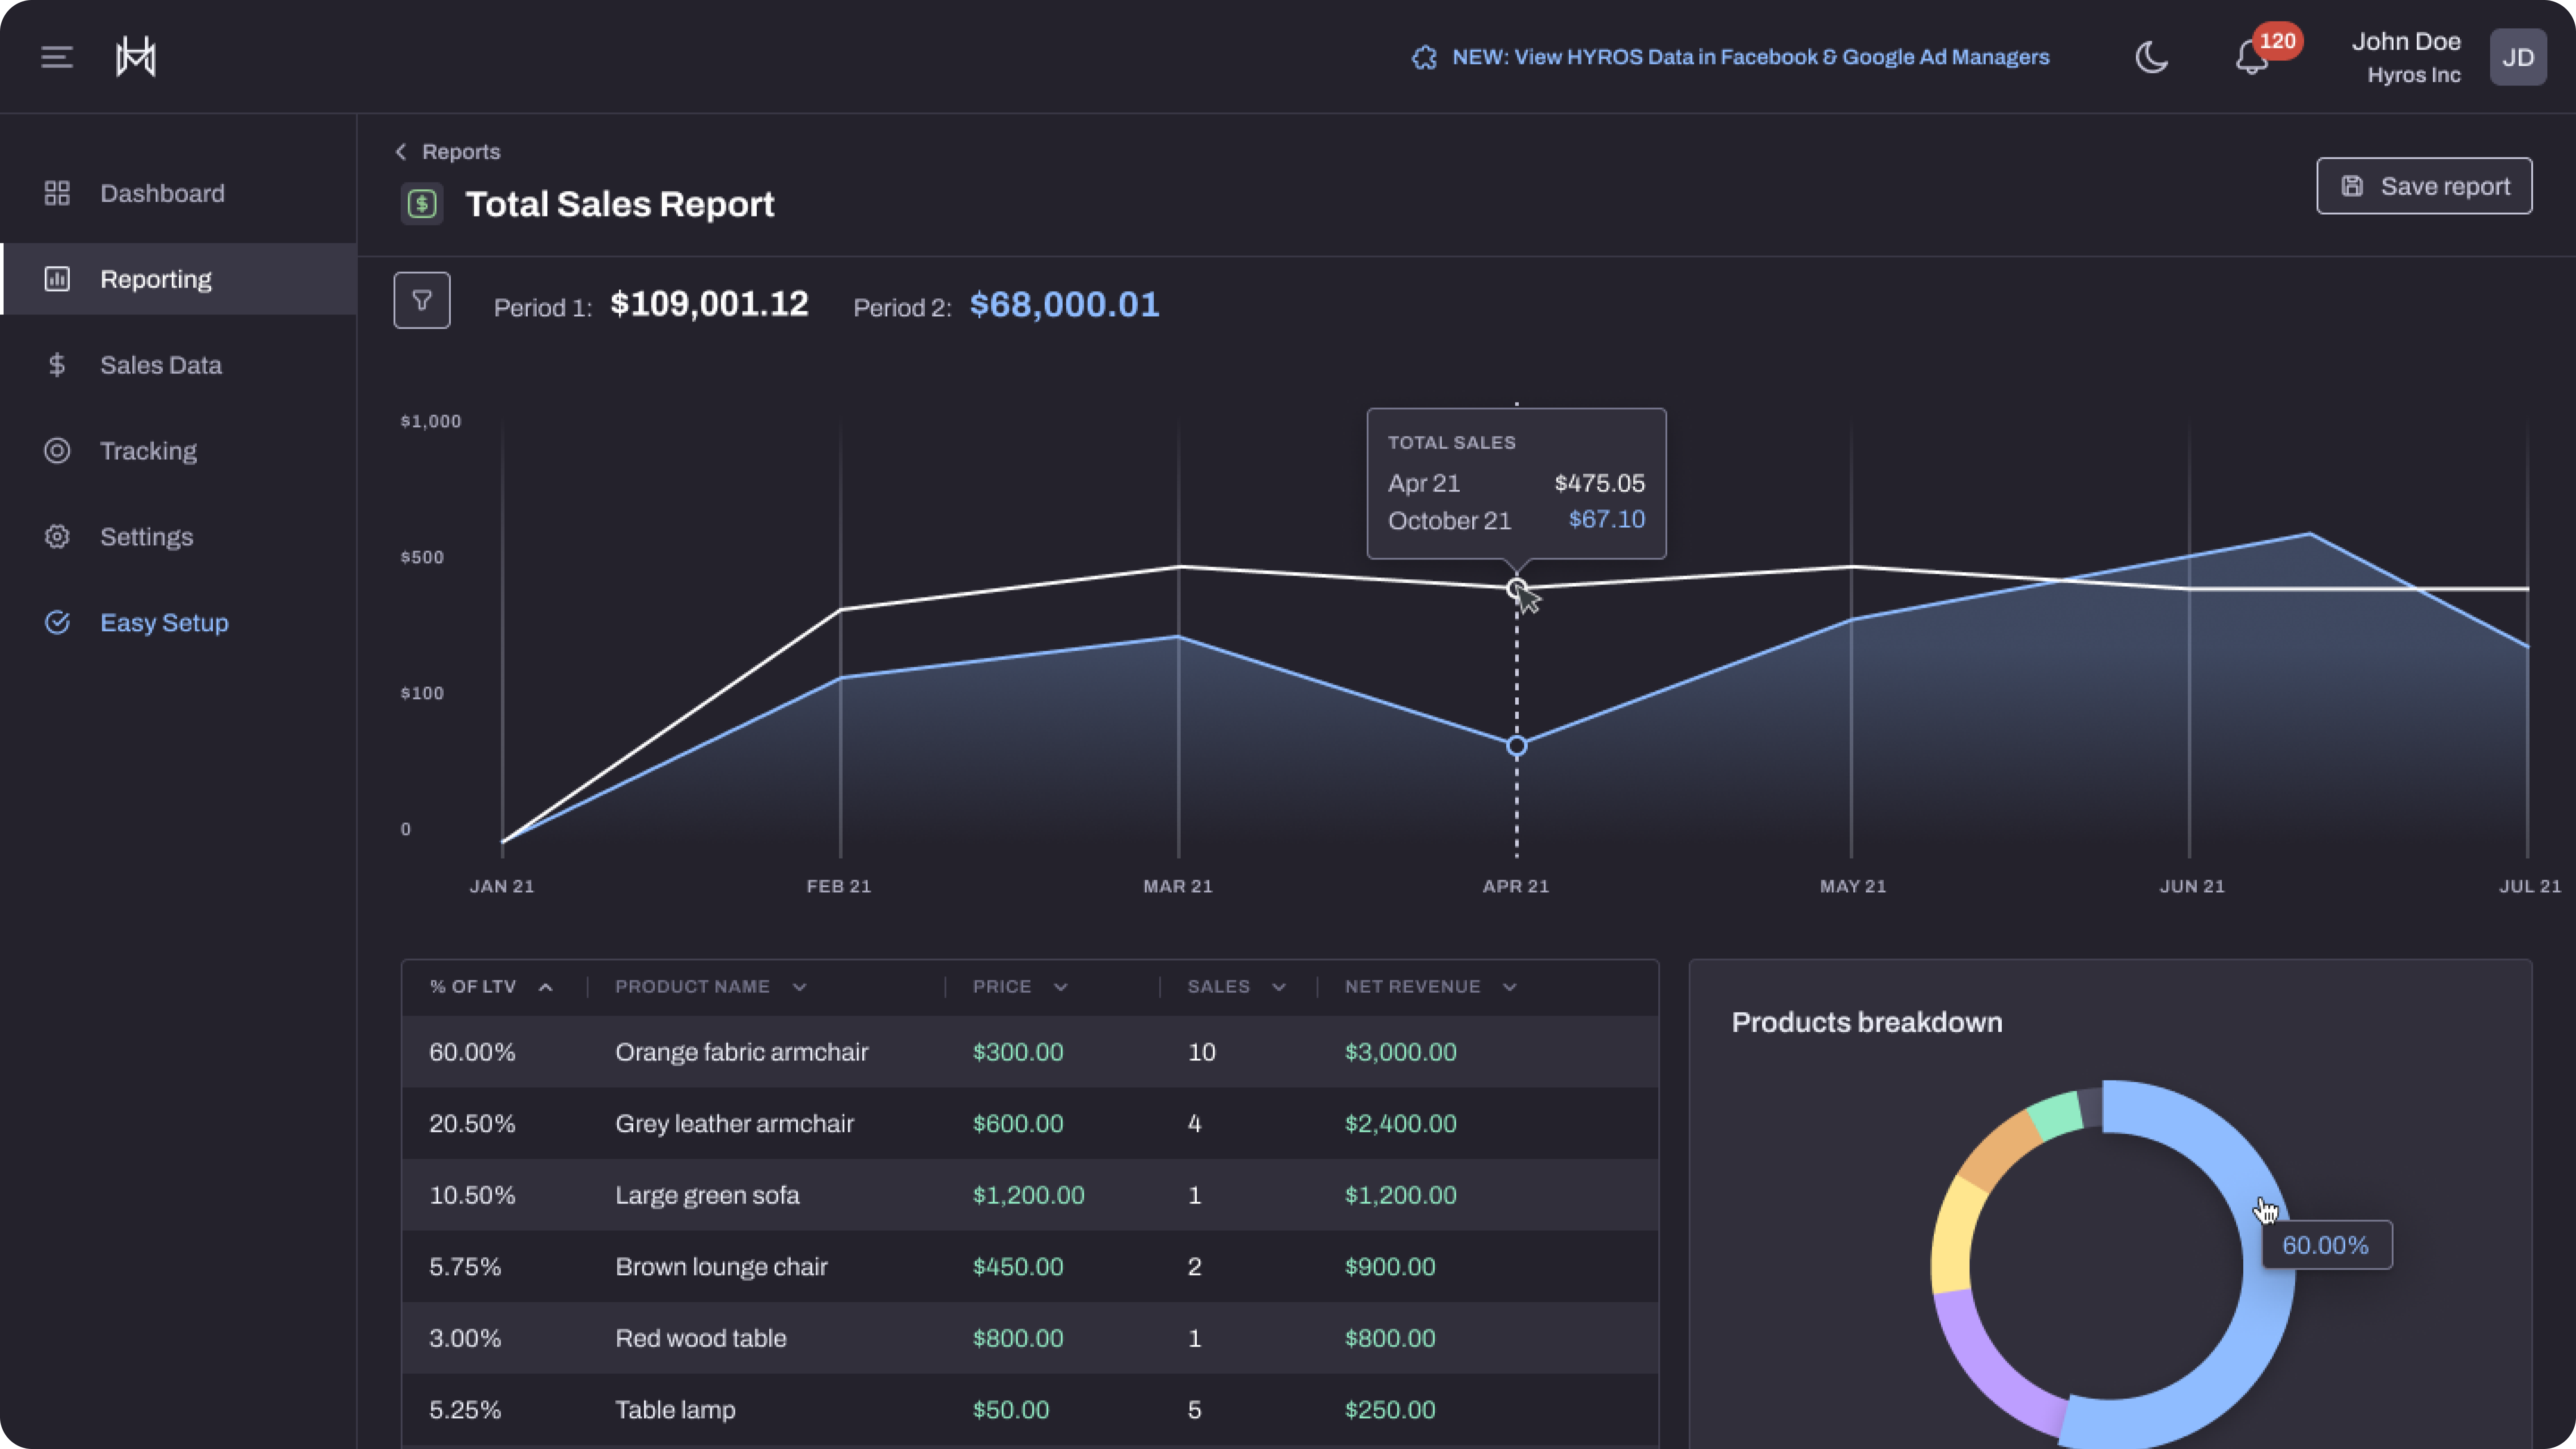Click the Tracking target icon
This screenshot has width=2576, height=1449.
(57, 451)
